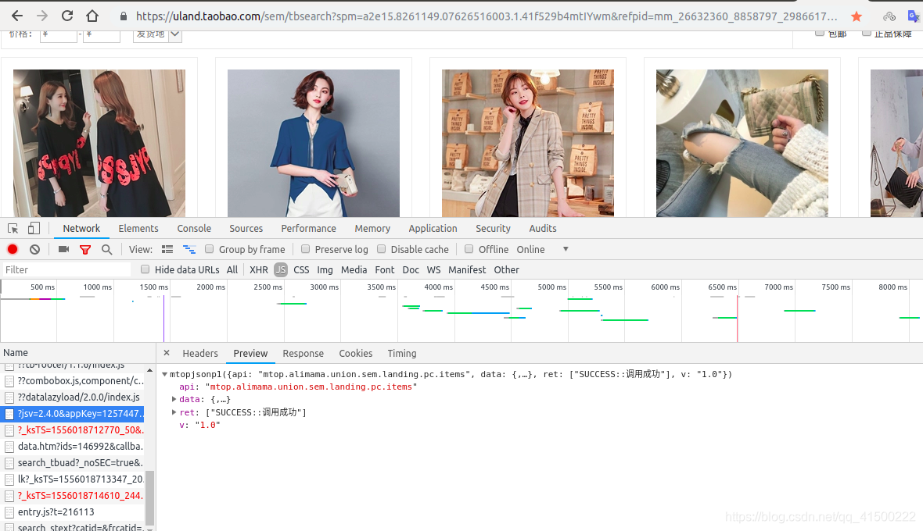
Task: Toggle the overview waterfall view icon
Action: [x=189, y=250]
